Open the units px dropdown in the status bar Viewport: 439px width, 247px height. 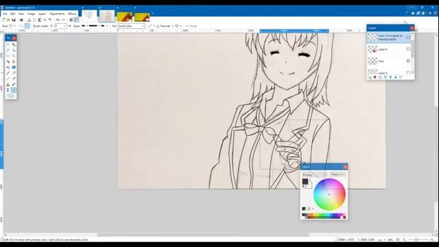pyautogui.click(x=382, y=239)
